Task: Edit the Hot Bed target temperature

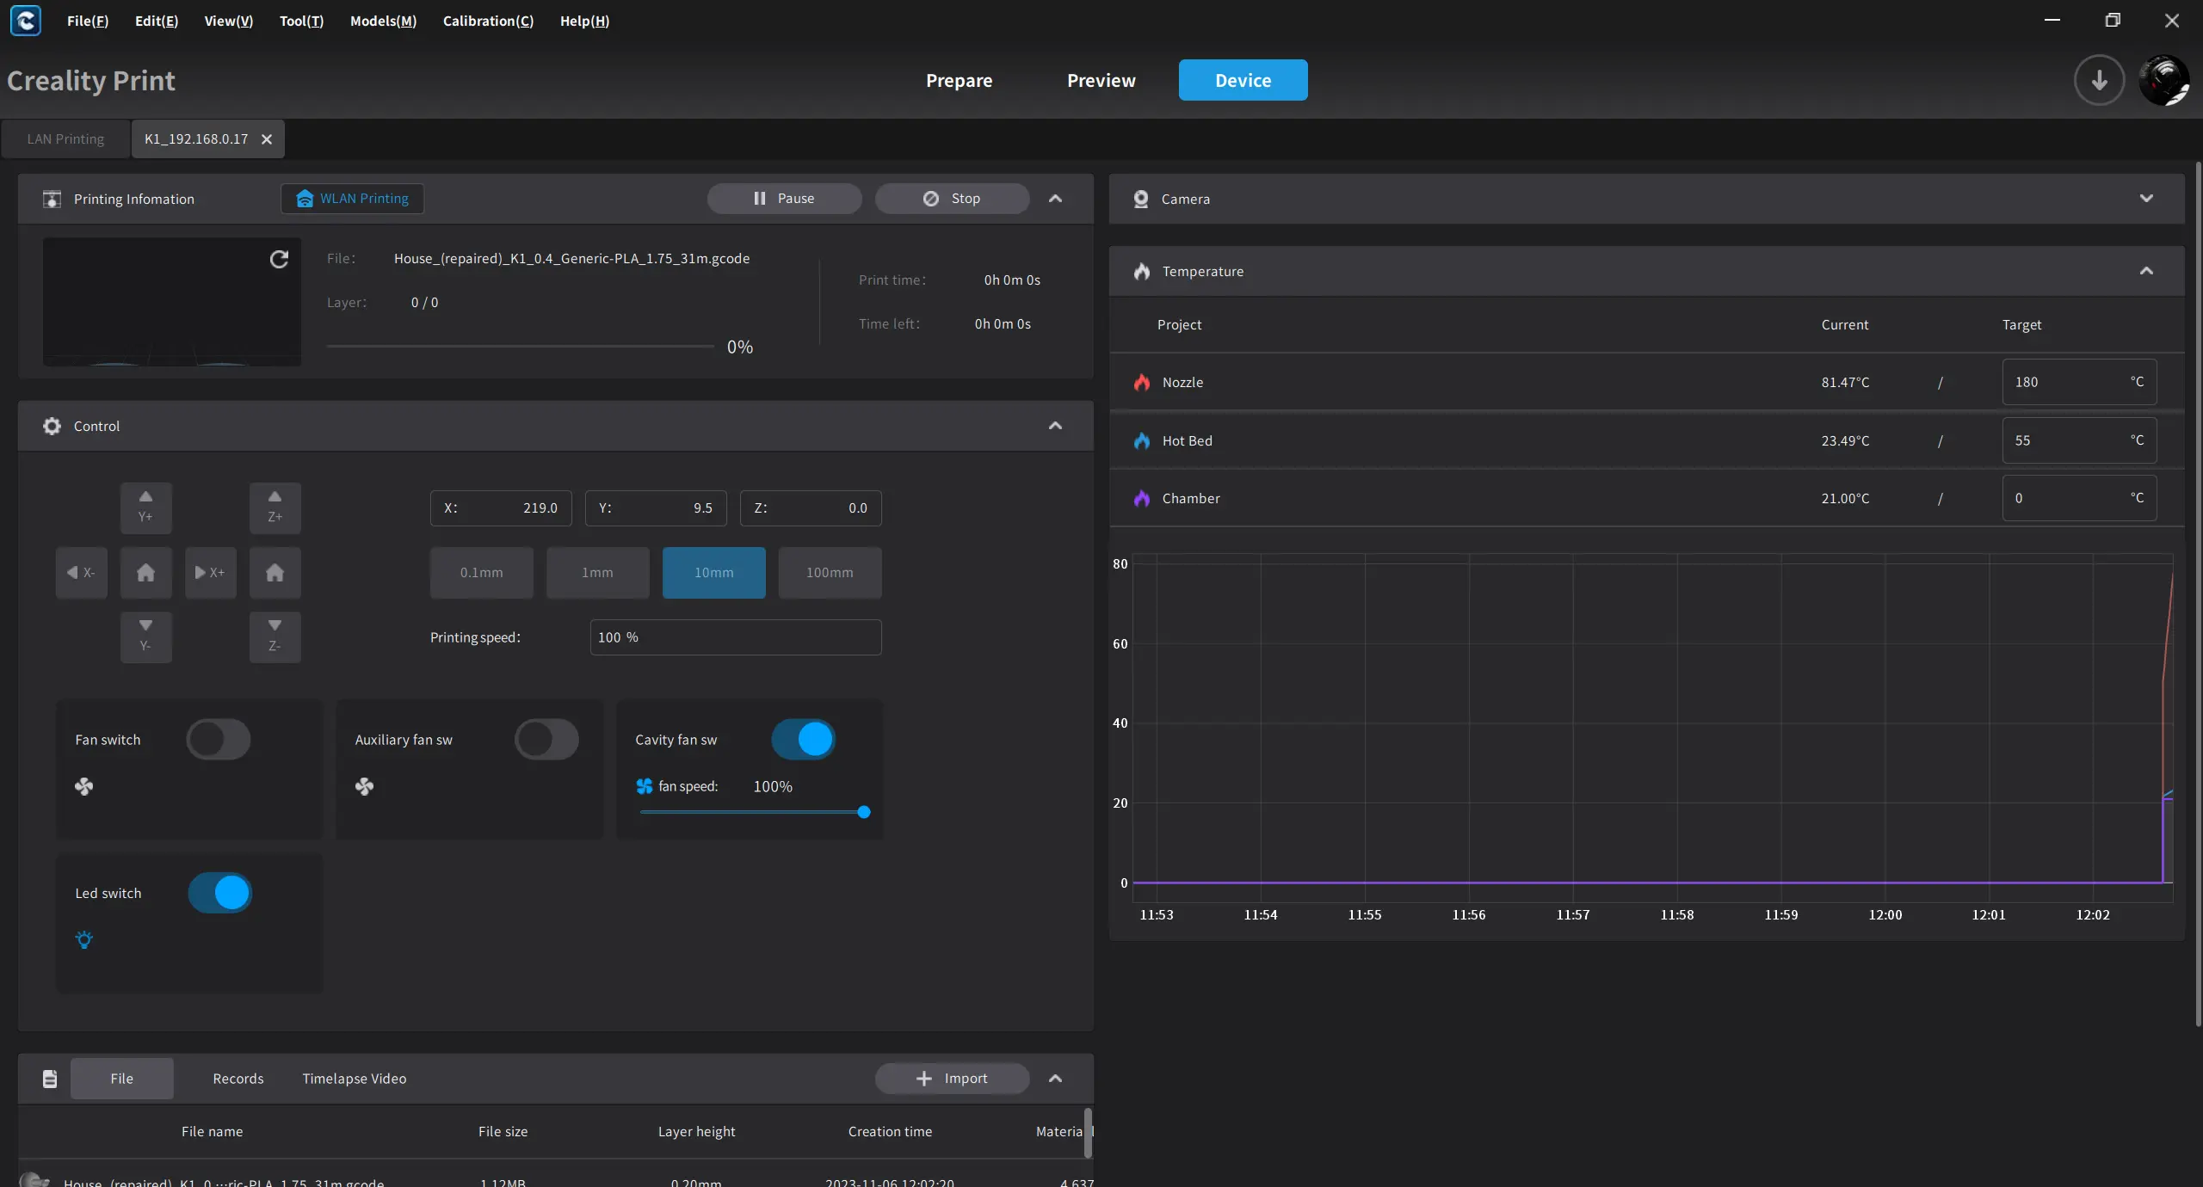Action: click(2079, 440)
